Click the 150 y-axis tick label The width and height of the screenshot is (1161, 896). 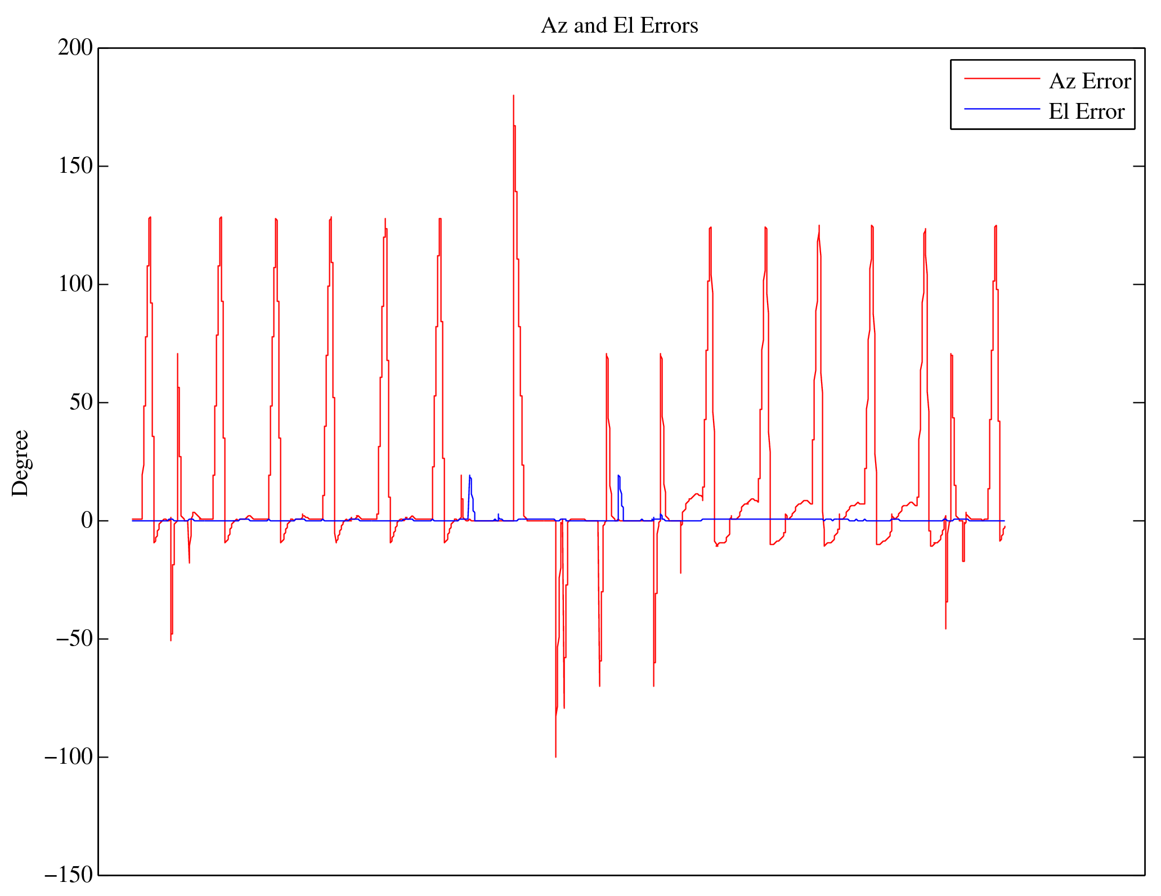75,166
